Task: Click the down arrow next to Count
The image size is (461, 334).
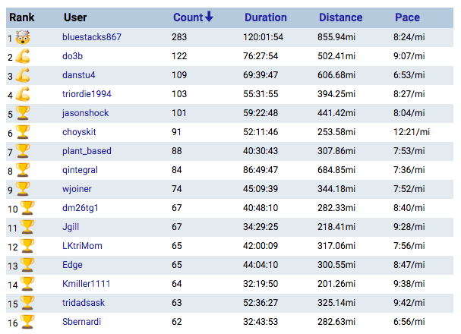Action: 209,17
